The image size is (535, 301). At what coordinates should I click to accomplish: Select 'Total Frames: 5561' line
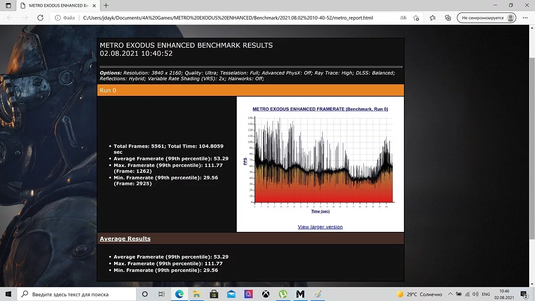169,149
